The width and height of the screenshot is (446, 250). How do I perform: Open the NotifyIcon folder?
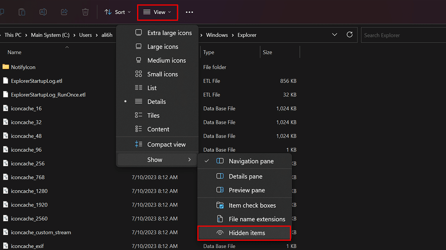coord(23,67)
